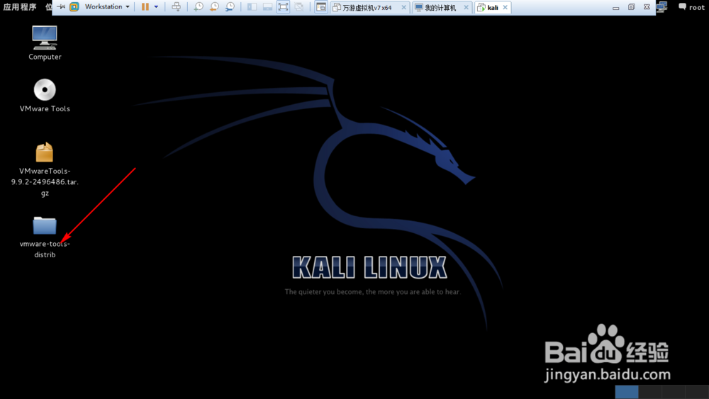The width and height of the screenshot is (709, 399).
Task: Select the vmware-tools-distrib folder
Action: (x=45, y=237)
